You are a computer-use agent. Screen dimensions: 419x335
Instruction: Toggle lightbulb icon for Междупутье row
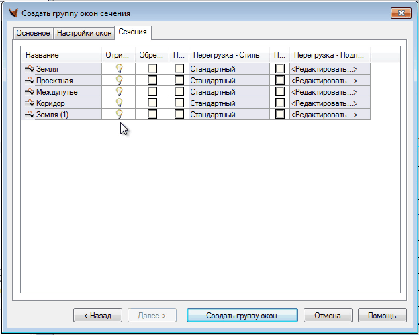pyautogui.click(x=120, y=91)
